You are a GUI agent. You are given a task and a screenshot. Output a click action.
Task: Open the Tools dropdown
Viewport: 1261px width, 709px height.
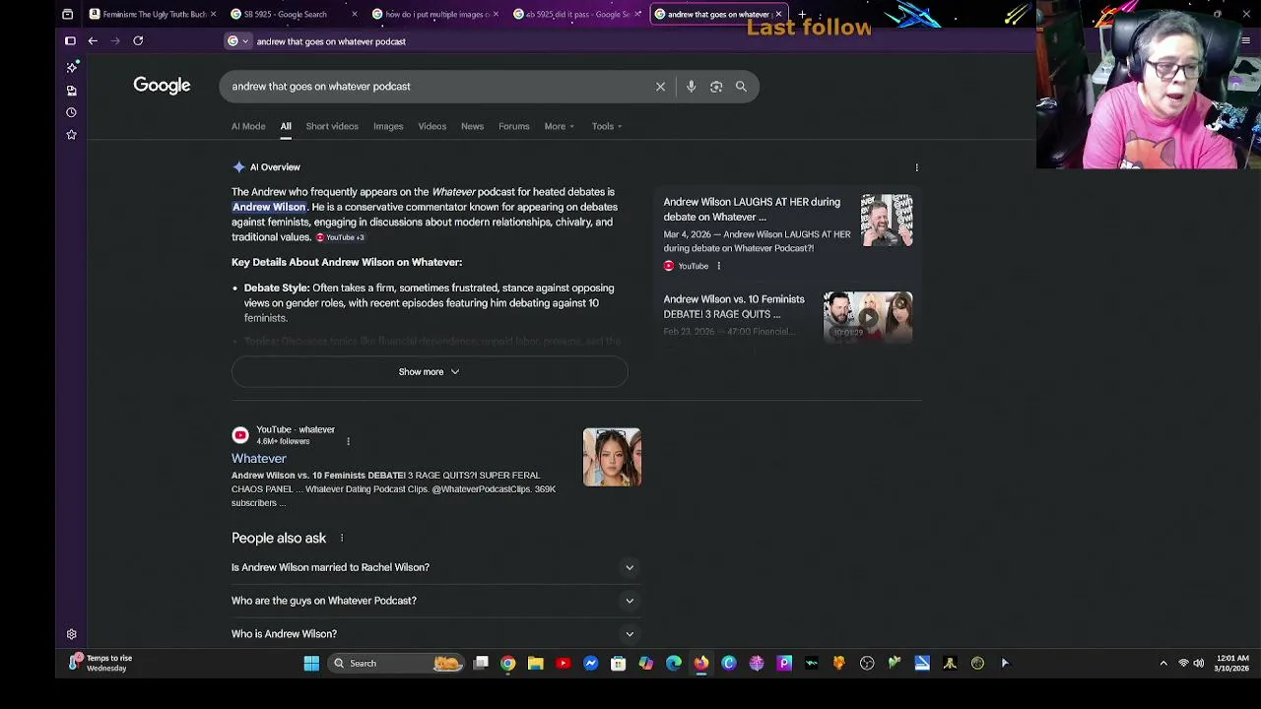click(606, 126)
